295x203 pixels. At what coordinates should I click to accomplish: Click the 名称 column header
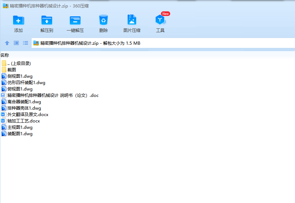(x=5, y=55)
